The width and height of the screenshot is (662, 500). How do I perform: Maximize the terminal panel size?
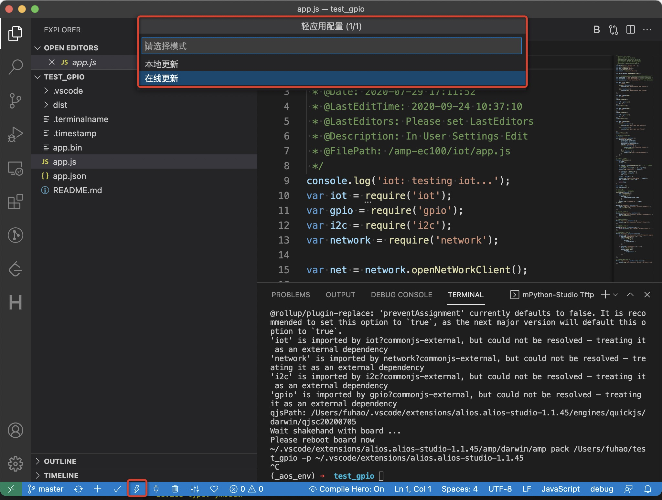(x=630, y=295)
